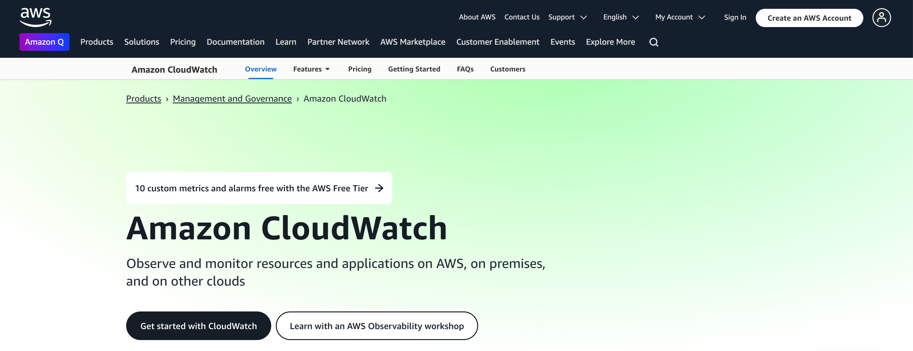Open Partner Network menu
Viewport: 913px width, 351px height.
[x=338, y=42]
